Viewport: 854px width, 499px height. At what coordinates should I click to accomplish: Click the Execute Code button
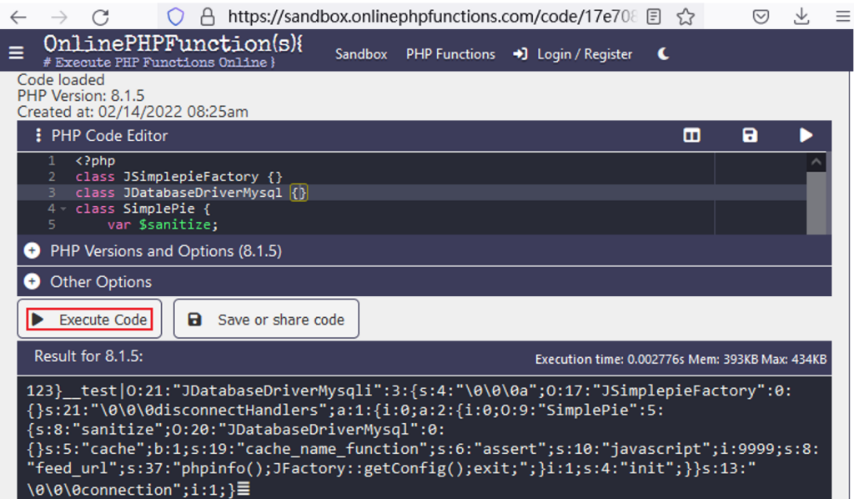pyautogui.click(x=89, y=320)
